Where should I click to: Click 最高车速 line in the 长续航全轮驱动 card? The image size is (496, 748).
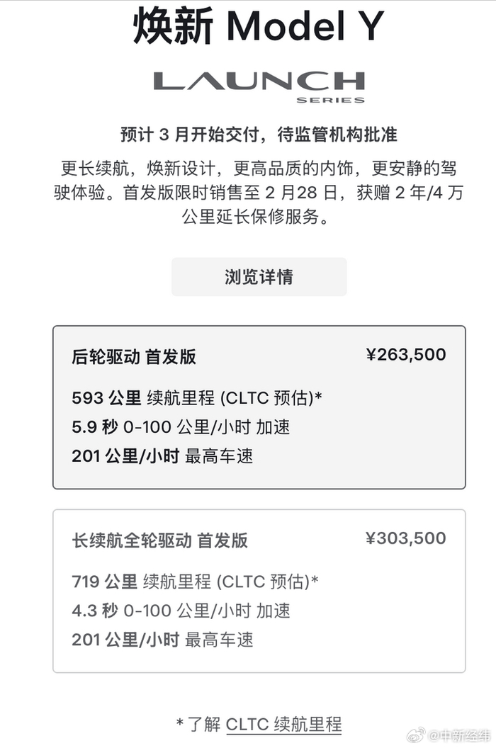coord(162,640)
